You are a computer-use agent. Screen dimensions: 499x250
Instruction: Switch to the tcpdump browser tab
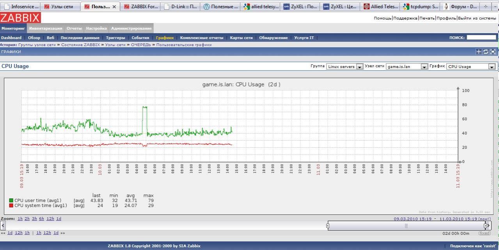click(x=419, y=7)
